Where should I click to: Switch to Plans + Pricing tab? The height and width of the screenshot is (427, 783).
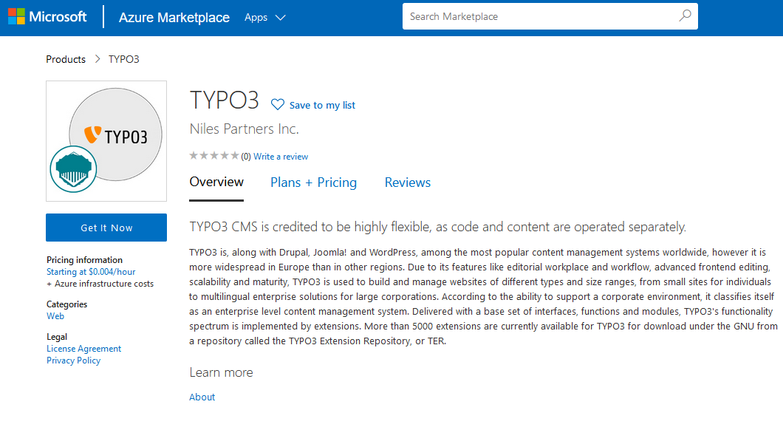[x=313, y=182]
